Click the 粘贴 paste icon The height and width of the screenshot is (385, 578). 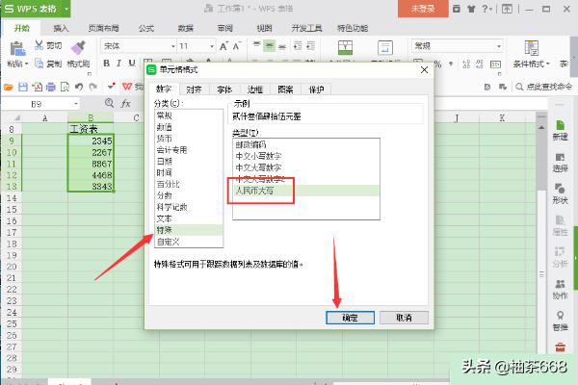click(x=15, y=53)
